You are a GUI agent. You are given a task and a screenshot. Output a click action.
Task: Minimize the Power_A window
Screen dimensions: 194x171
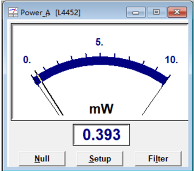pos(136,12)
